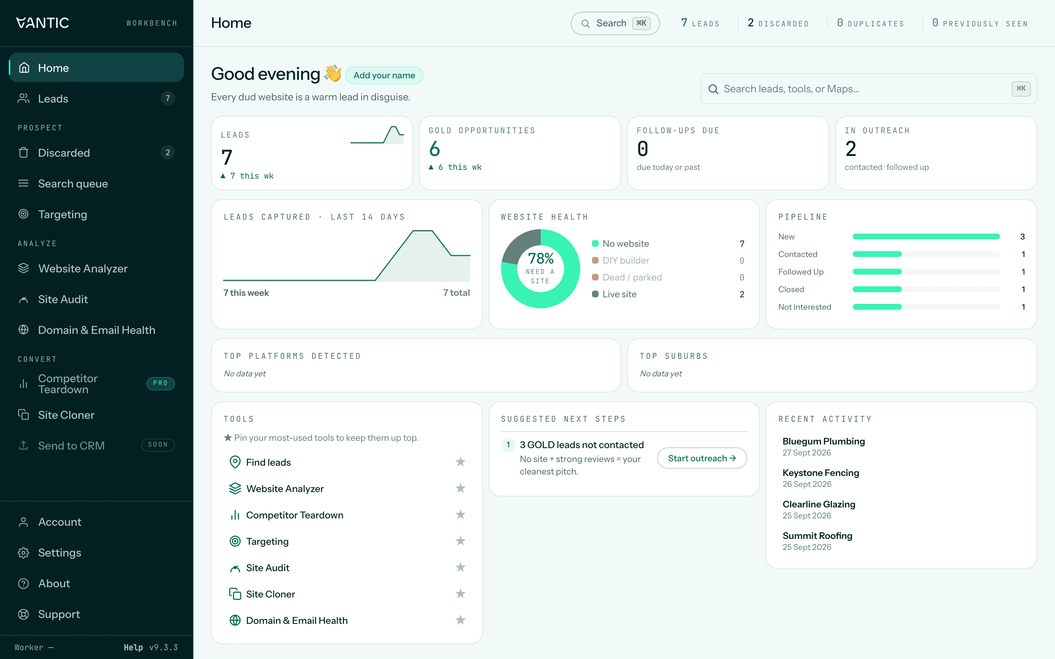Click the 78% website health donut chart
Image resolution: width=1055 pixels, height=659 pixels.
click(541, 268)
